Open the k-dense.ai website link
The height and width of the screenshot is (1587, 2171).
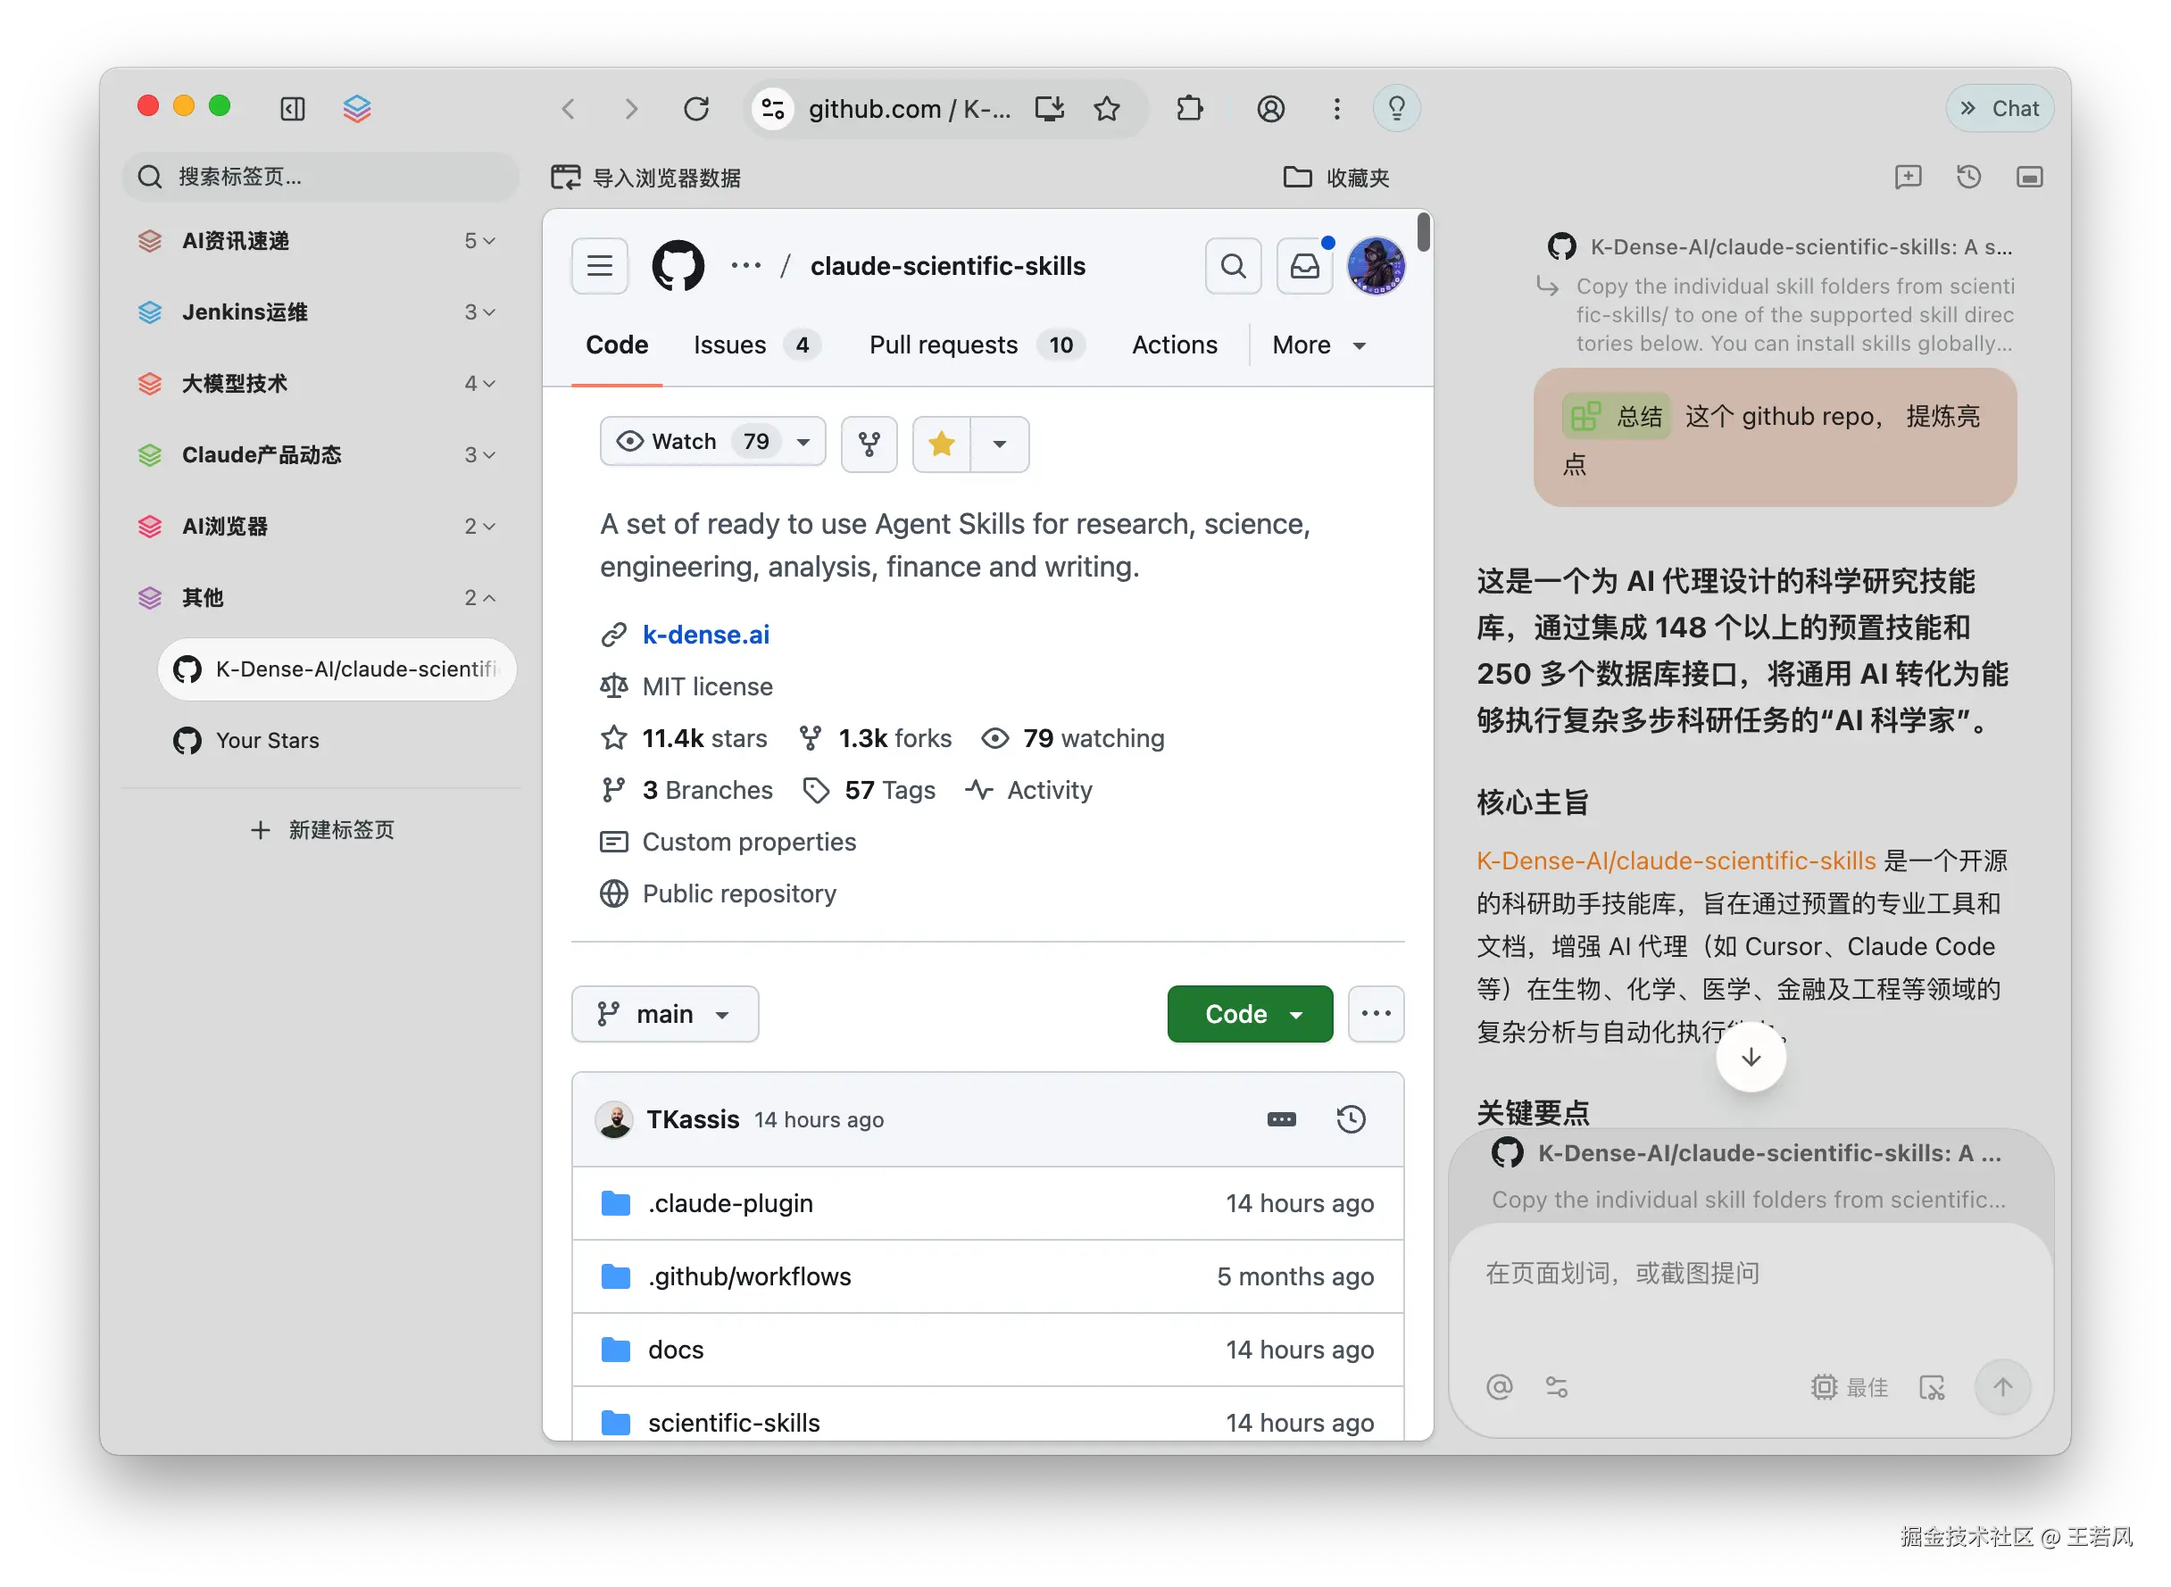pos(705,635)
